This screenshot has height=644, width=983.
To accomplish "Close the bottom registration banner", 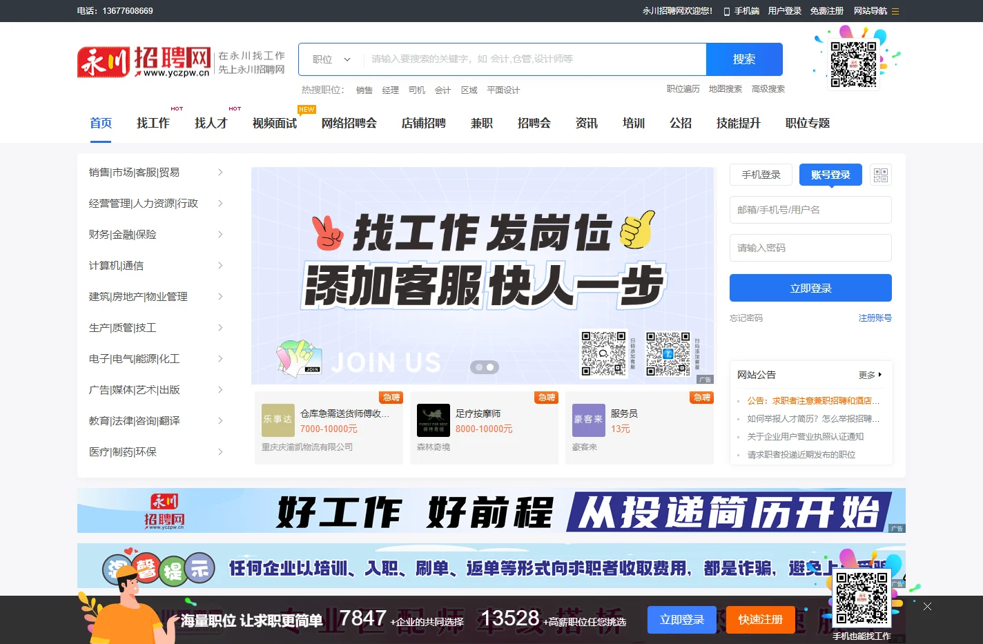I will [927, 606].
